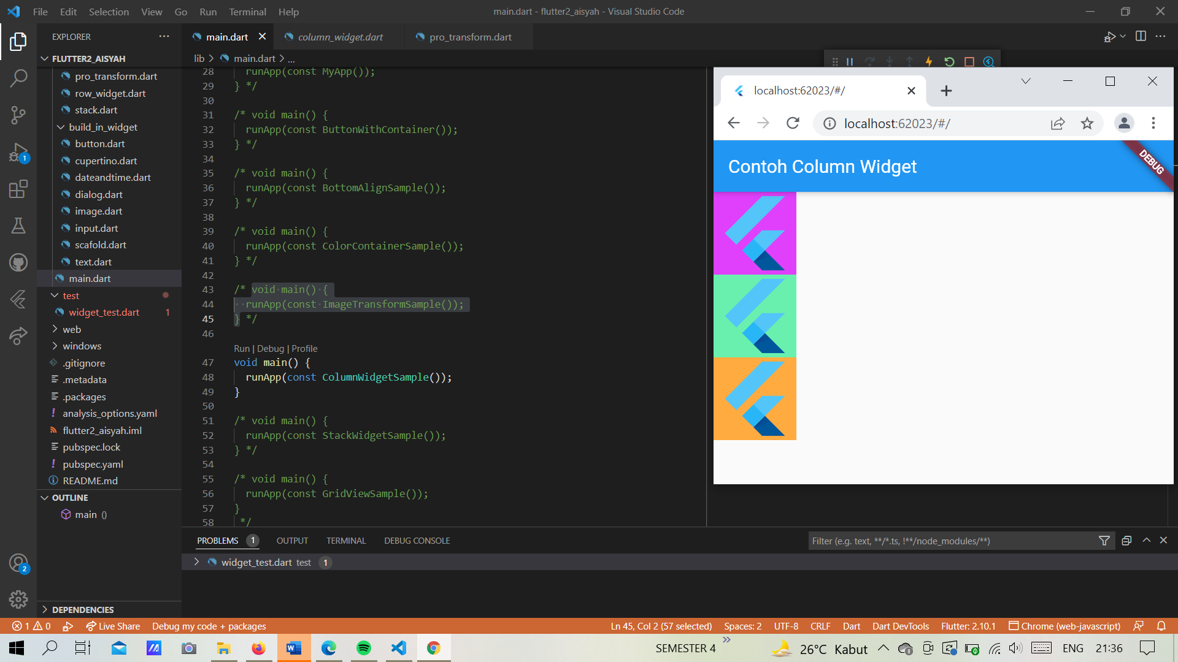Switch to the column_widget.dart tab
Image resolution: width=1178 pixels, height=662 pixels.
coord(339,37)
